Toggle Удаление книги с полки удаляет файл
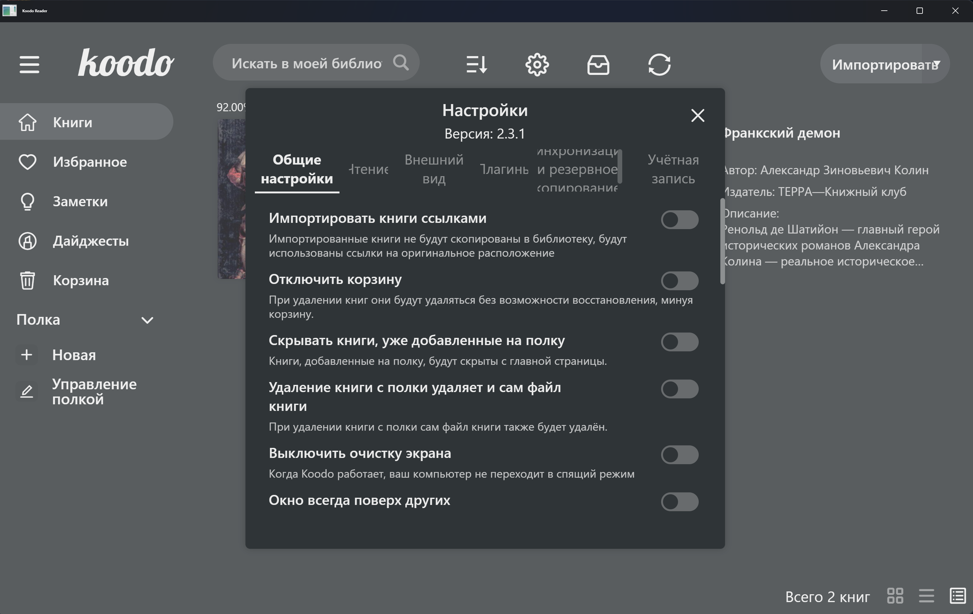Screen dimensions: 973x614 click(680, 389)
